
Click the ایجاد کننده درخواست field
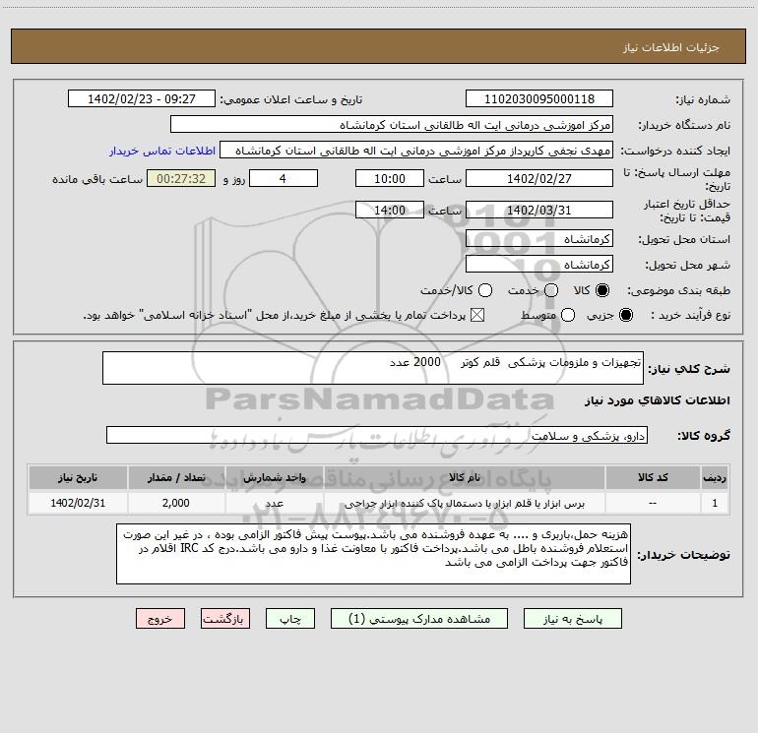point(416,150)
